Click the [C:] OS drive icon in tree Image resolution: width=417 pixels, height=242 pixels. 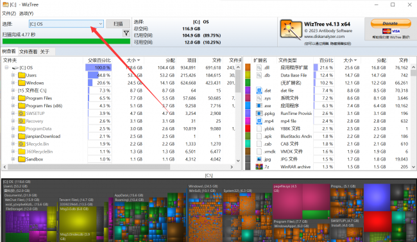(x=15, y=68)
